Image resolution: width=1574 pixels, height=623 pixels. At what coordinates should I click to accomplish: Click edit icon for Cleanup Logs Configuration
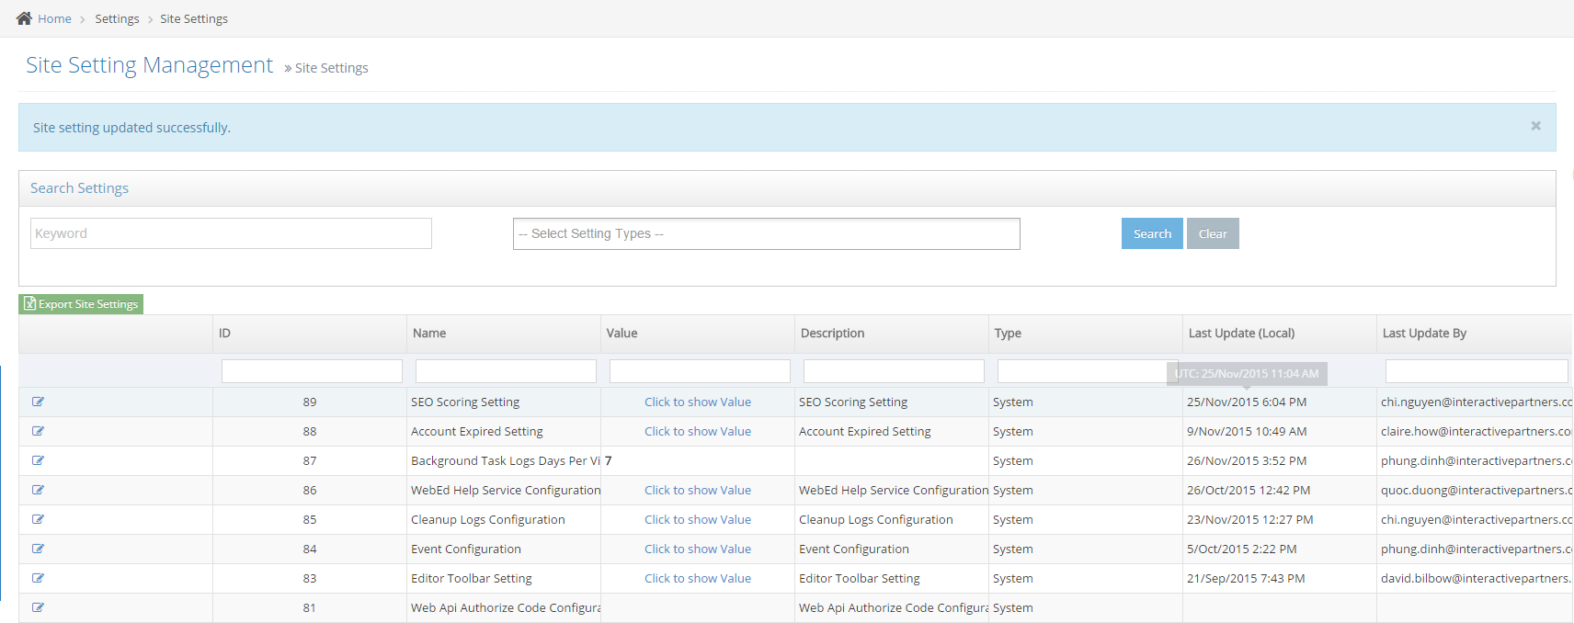click(38, 519)
